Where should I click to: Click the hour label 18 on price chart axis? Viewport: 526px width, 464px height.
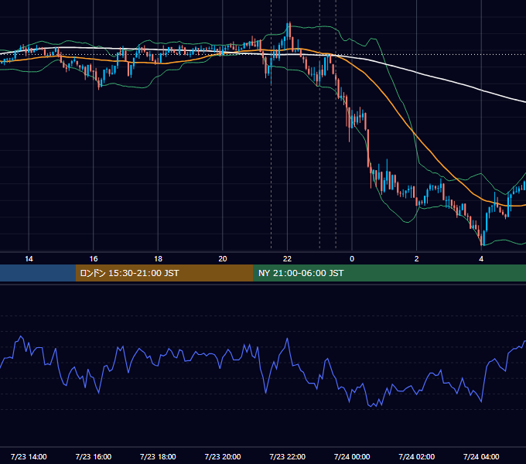pos(158,259)
